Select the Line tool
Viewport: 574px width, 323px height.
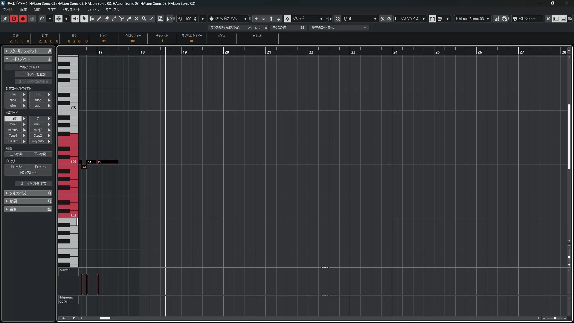[152, 19]
